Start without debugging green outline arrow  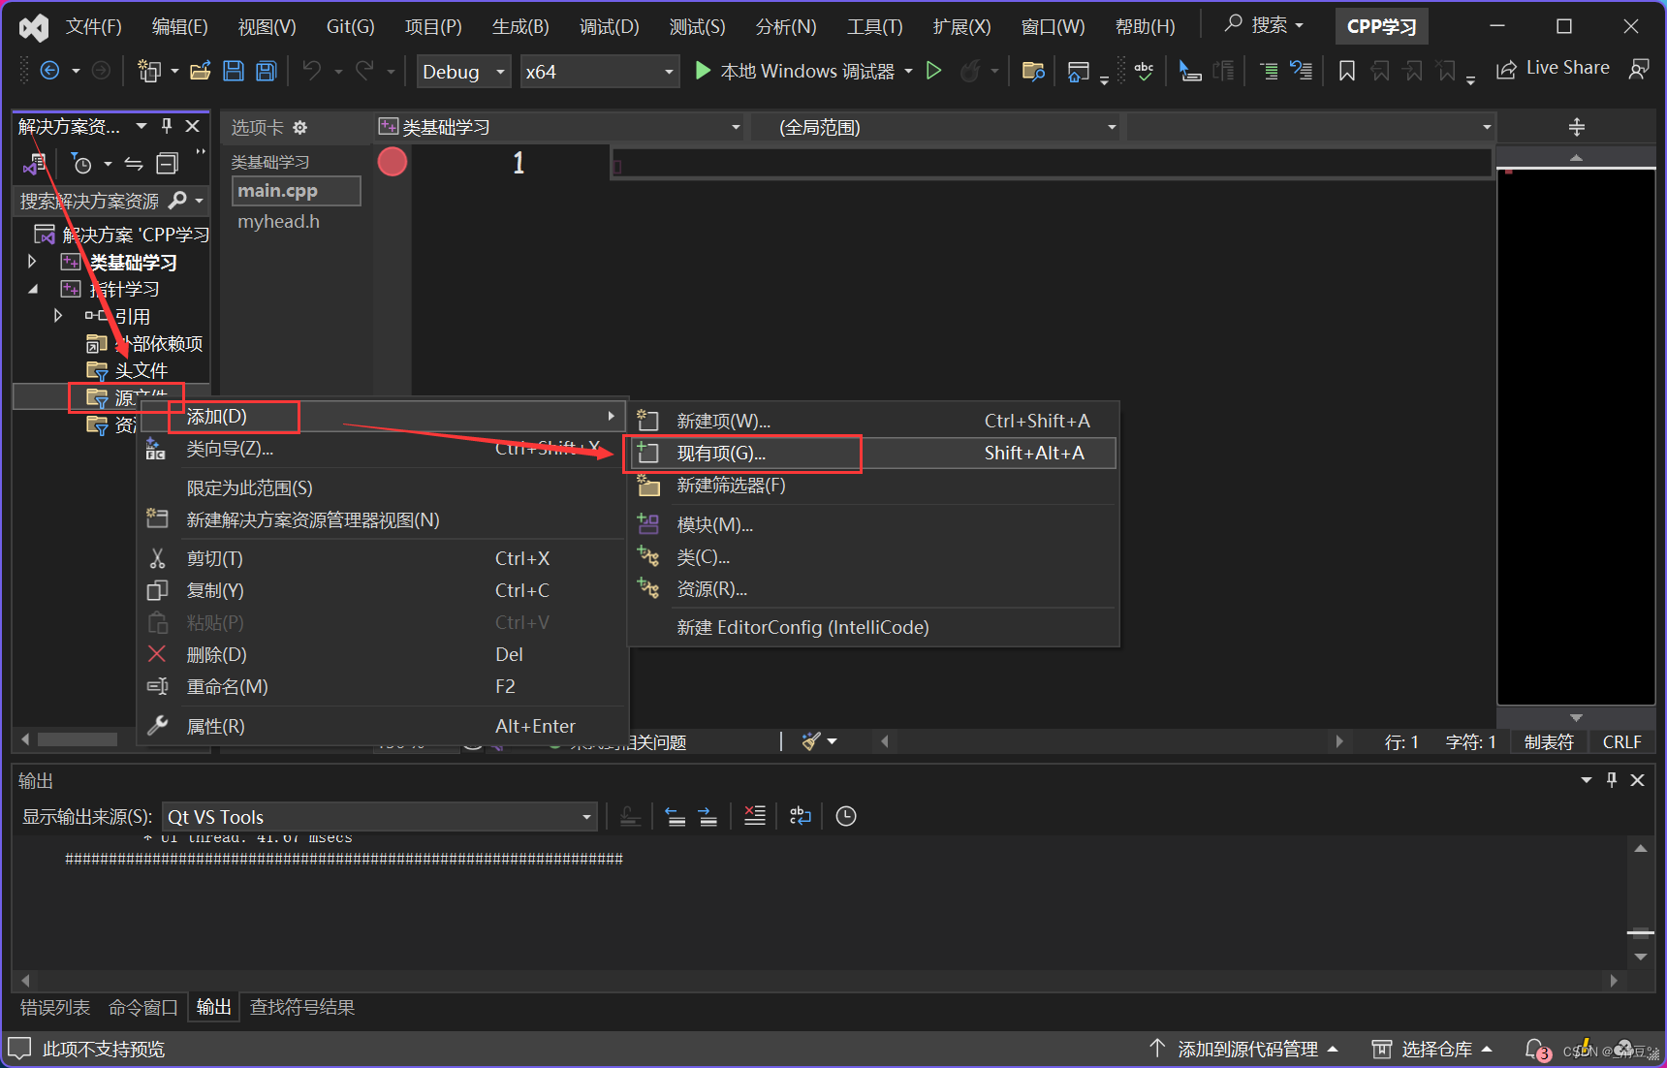(x=934, y=71)
